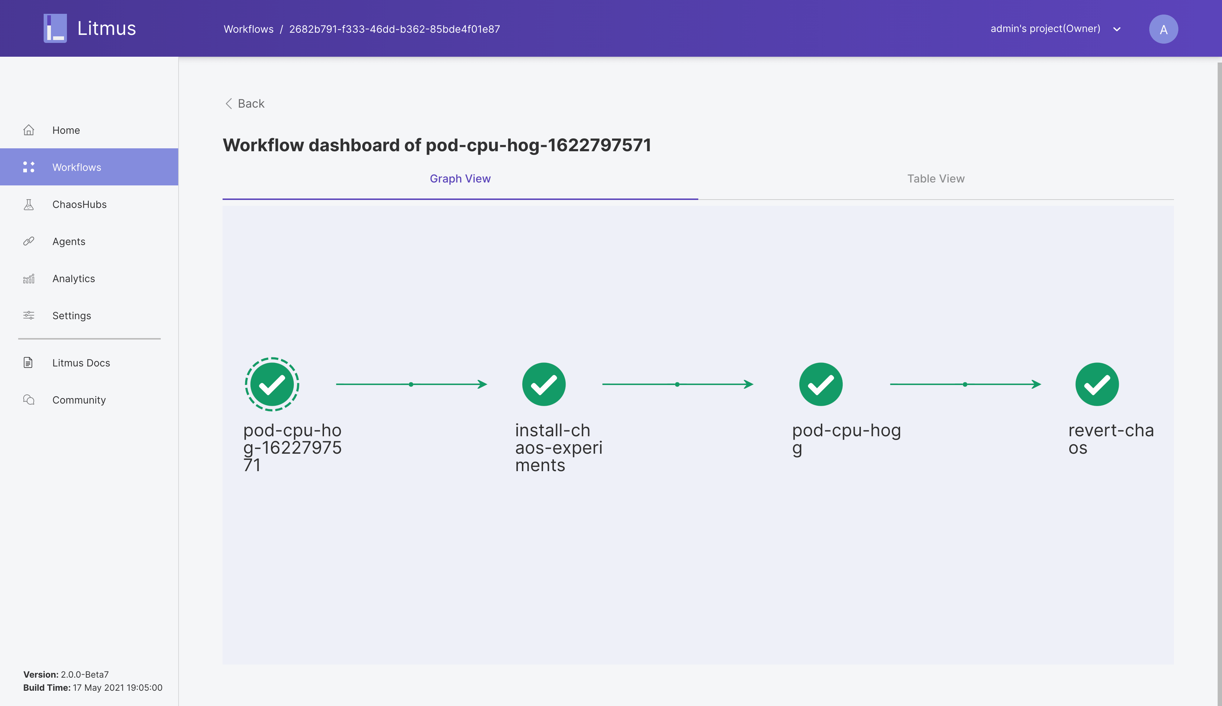Click the Home house icon
The width and height of the screenshot is (1222, 706).
[29, 130]
